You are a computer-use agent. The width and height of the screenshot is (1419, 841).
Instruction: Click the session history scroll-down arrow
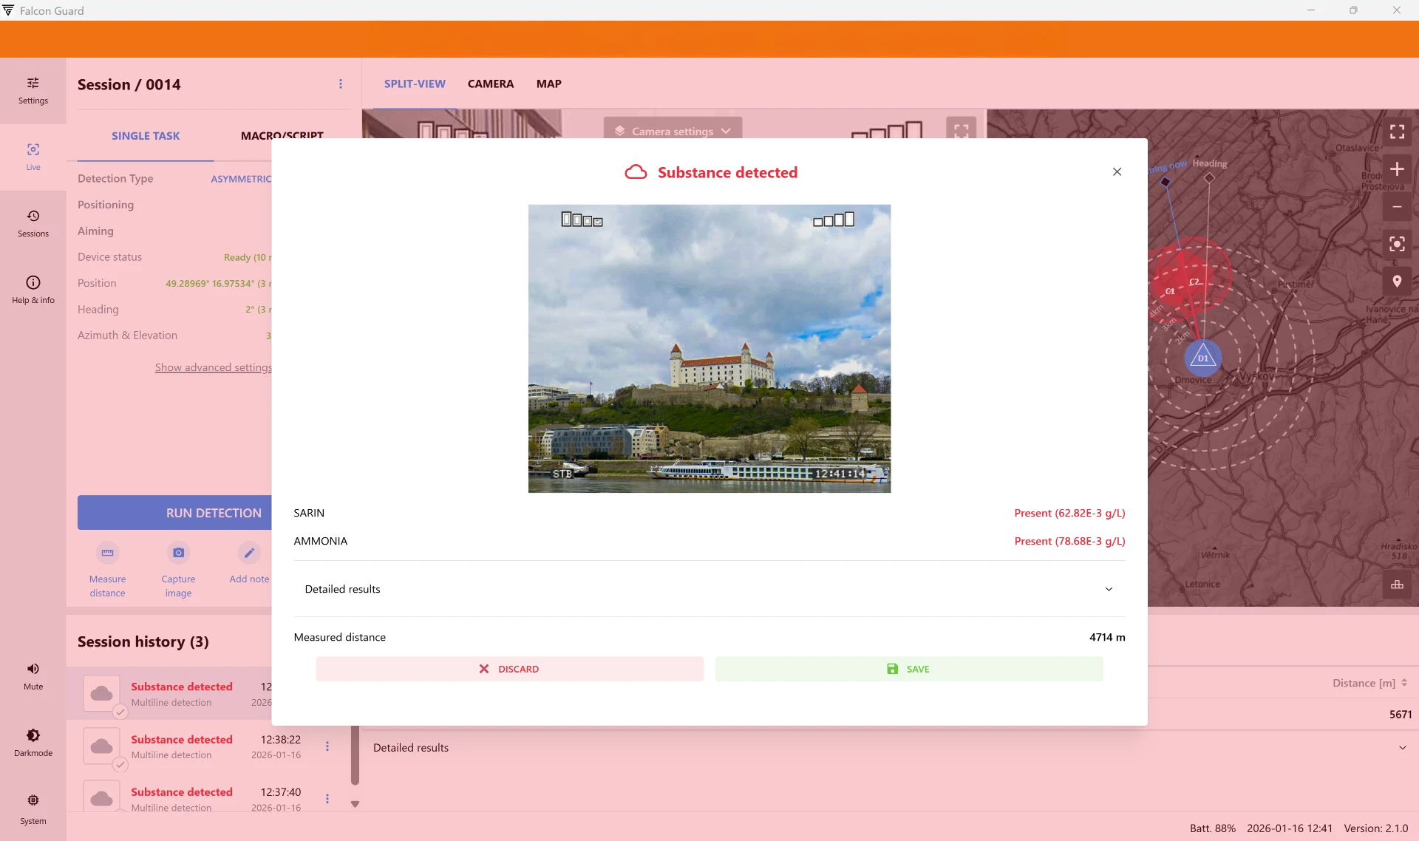coord(355,804)
